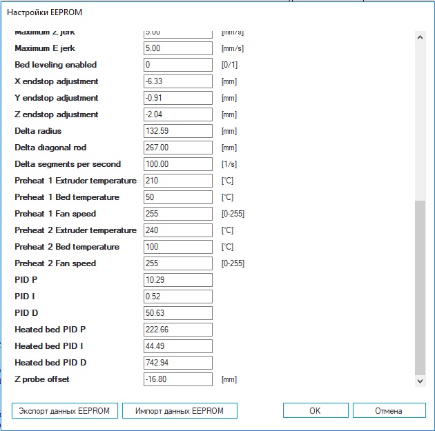Select the PID D value field
The width and height of the screenshot is (435, 431).
pyautogui.click(x=178, y=313)
